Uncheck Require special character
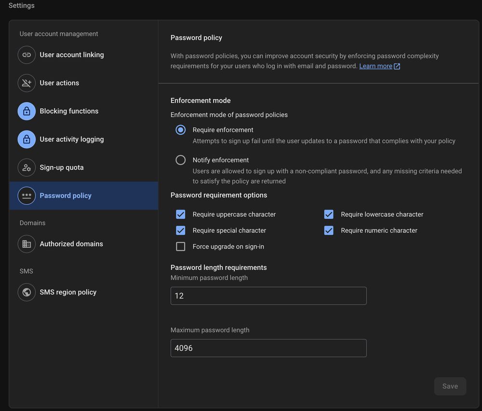 (x=180, y=230)
